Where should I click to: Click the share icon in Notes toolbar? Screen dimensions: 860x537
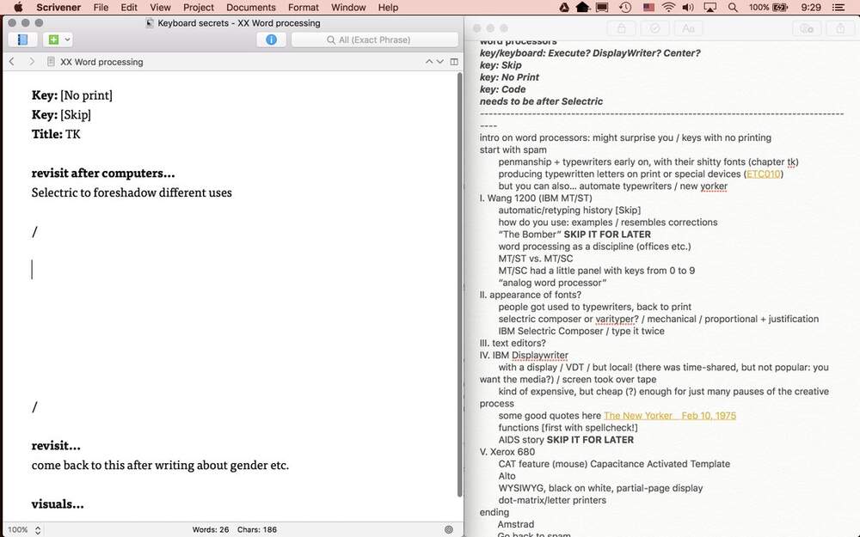[840, 28]
